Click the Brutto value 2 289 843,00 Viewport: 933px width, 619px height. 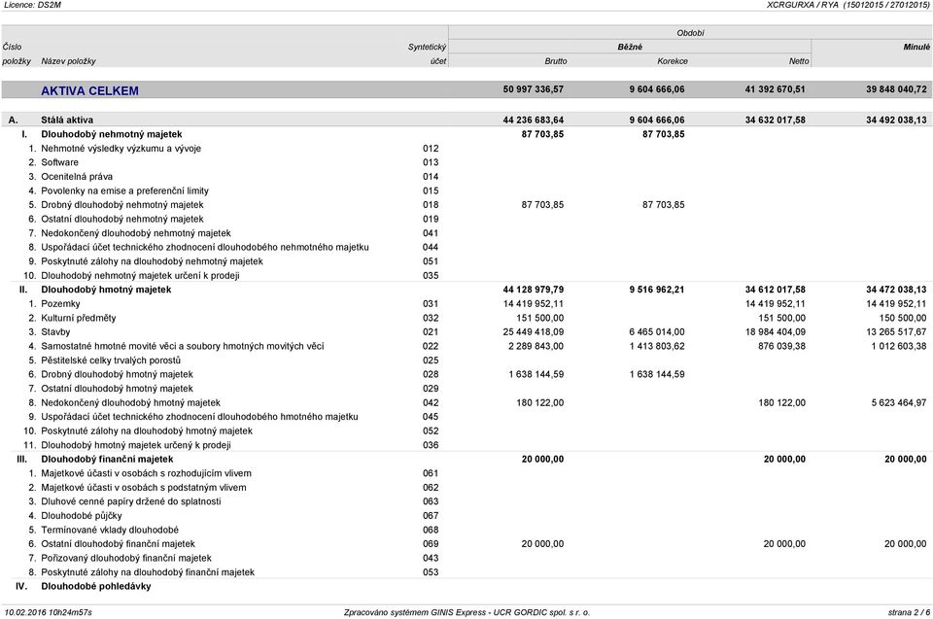tap(536, 346)
